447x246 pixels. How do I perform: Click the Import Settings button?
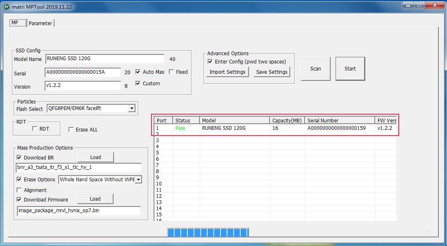click(227, 72)
